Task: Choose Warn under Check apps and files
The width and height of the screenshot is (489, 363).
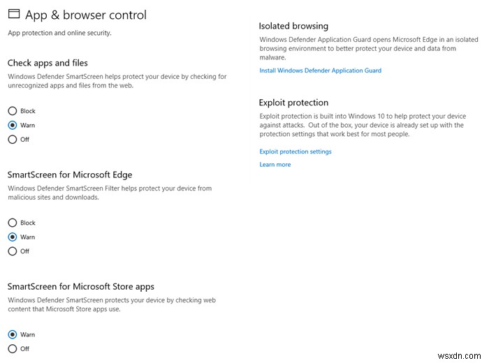Action: coord(13,125)
